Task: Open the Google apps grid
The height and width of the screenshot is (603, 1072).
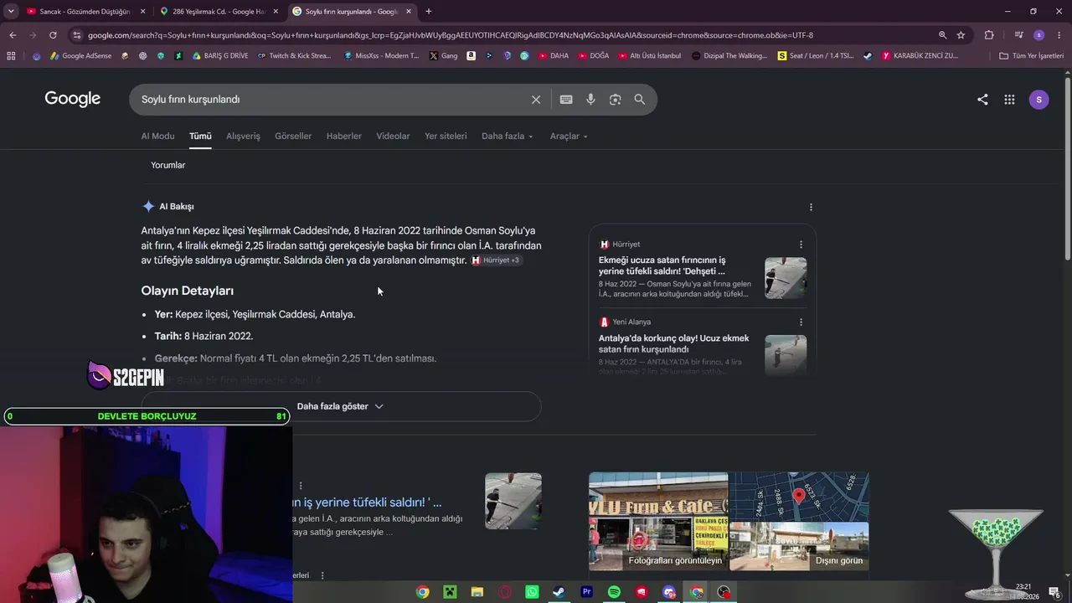Action: (x=1009, y=100)
